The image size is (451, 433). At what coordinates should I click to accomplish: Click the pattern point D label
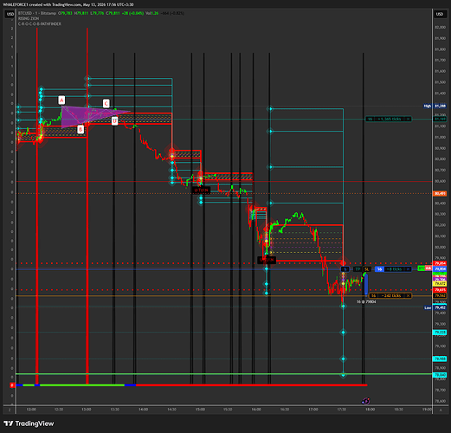(x=114, y=120)
